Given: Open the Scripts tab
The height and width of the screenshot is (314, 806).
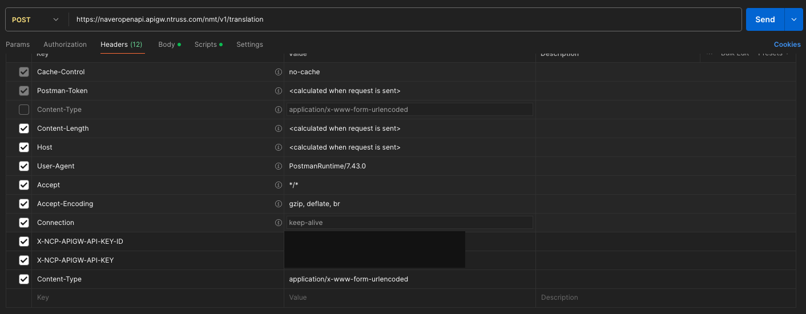Looking at the screenshot, I should coord(208,45).
